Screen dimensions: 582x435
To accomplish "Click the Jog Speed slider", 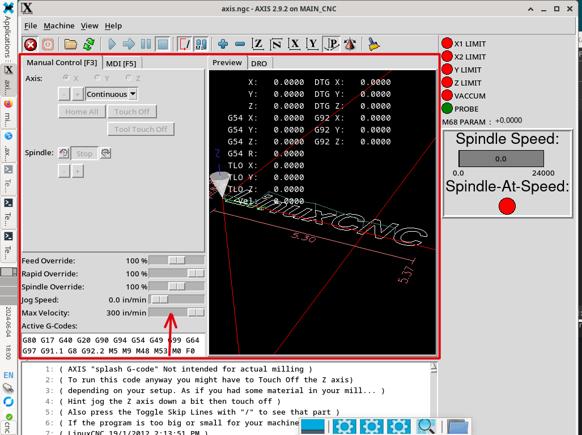I will coord(177,300).
